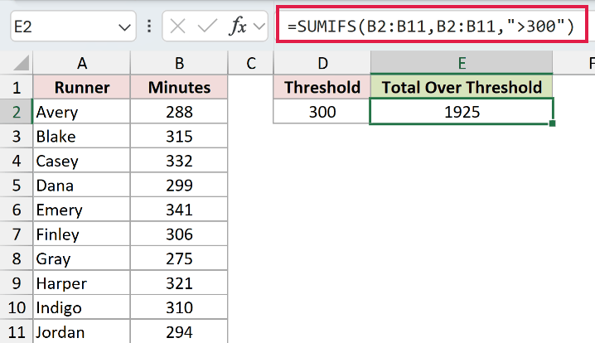Click the Select All corner triangle
The image size is (595, 343).
click(x=21, y=63)
